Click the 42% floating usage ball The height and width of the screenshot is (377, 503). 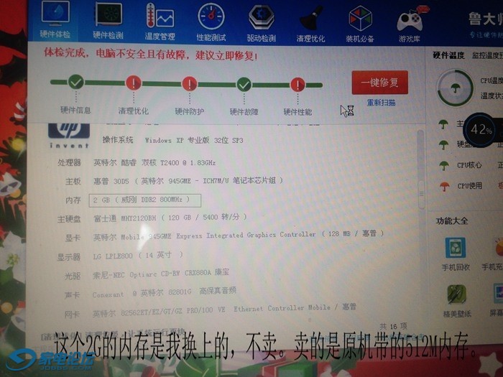coord(481,130)
